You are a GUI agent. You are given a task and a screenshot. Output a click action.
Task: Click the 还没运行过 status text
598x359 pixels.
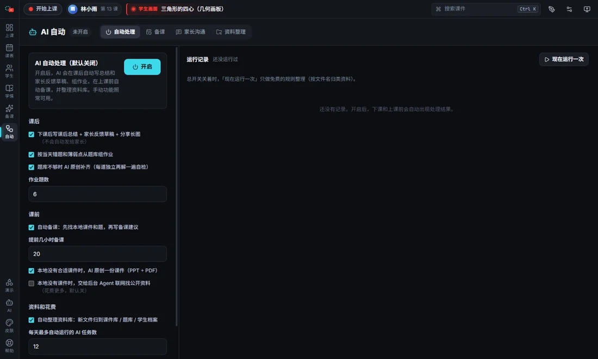pyautogui.click(x=226, y=59)
